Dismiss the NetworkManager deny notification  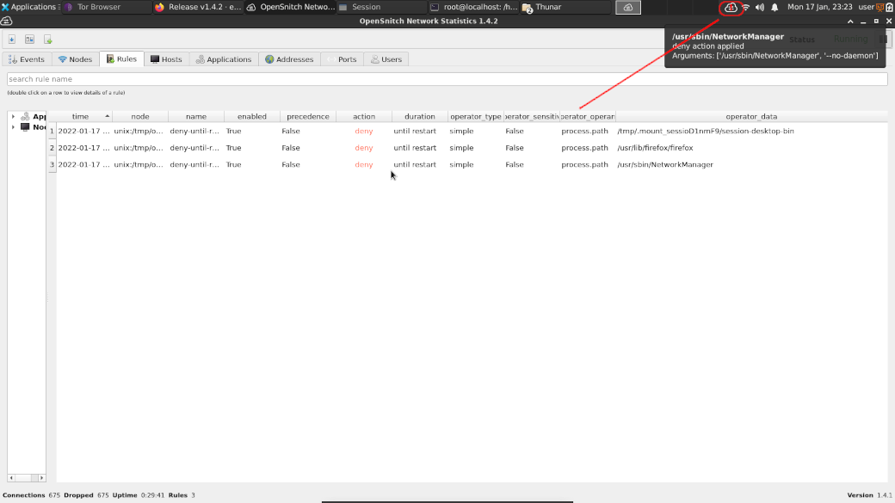775,46
